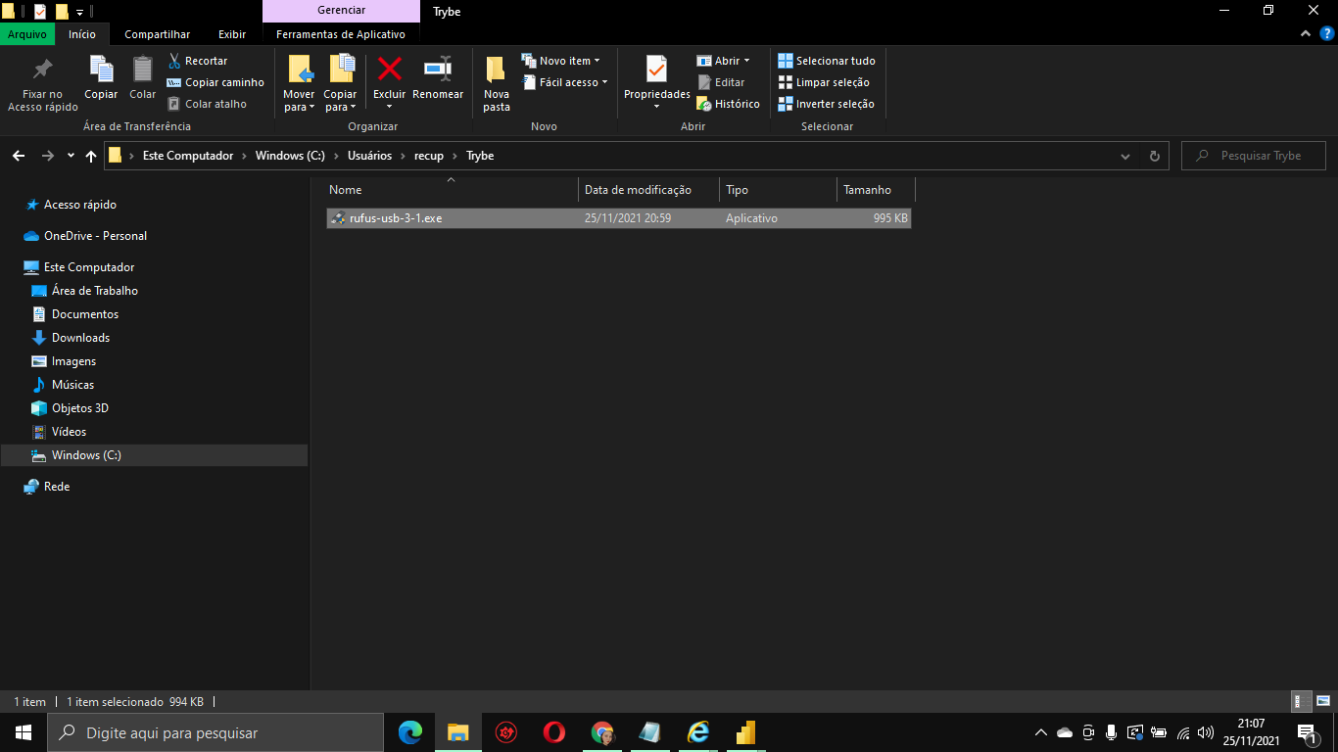Open Acesso rápido in navigation pane
This screenshot has width=1338, height=752.
[80, 205]
